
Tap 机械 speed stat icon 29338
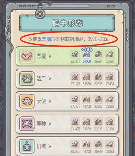pyautogui.click(x=110, y=144)
